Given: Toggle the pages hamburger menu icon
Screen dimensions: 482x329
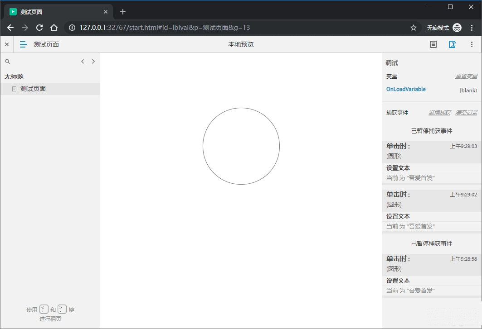Looking at the screenshot, I should 24,44.
